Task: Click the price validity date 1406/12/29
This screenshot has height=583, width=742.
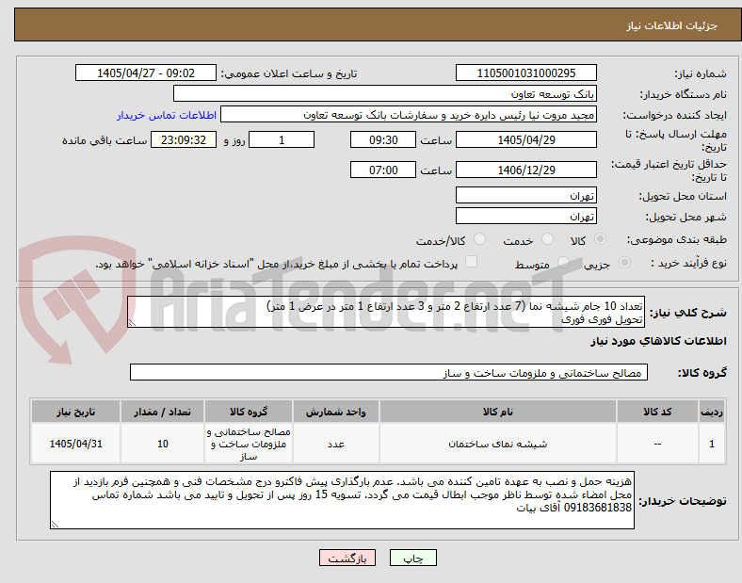Action: (525, 170)
